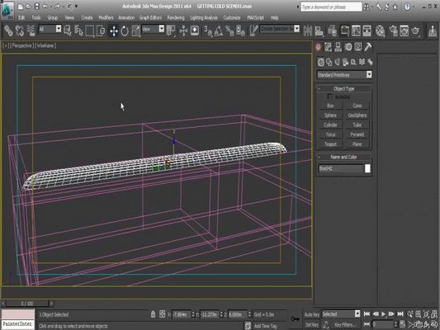
Task: Create a Teapot primitive
Action: click(330, 144)
